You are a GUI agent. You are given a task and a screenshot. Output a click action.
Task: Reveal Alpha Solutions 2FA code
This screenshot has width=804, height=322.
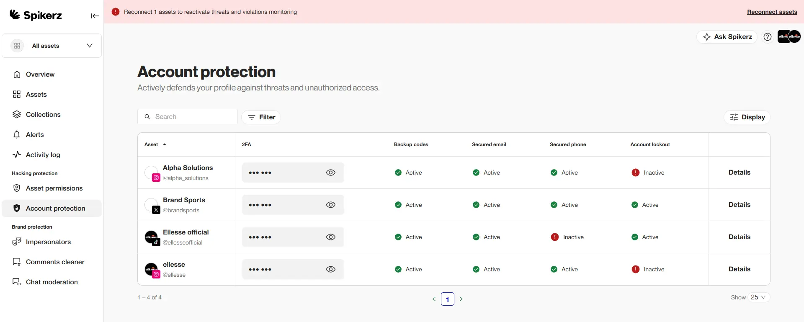330,173
